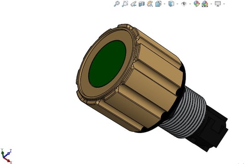Expand the View Settings dropdown arrow
The width and height of the screenshot is (245, 164).
(x=224, y=4)
